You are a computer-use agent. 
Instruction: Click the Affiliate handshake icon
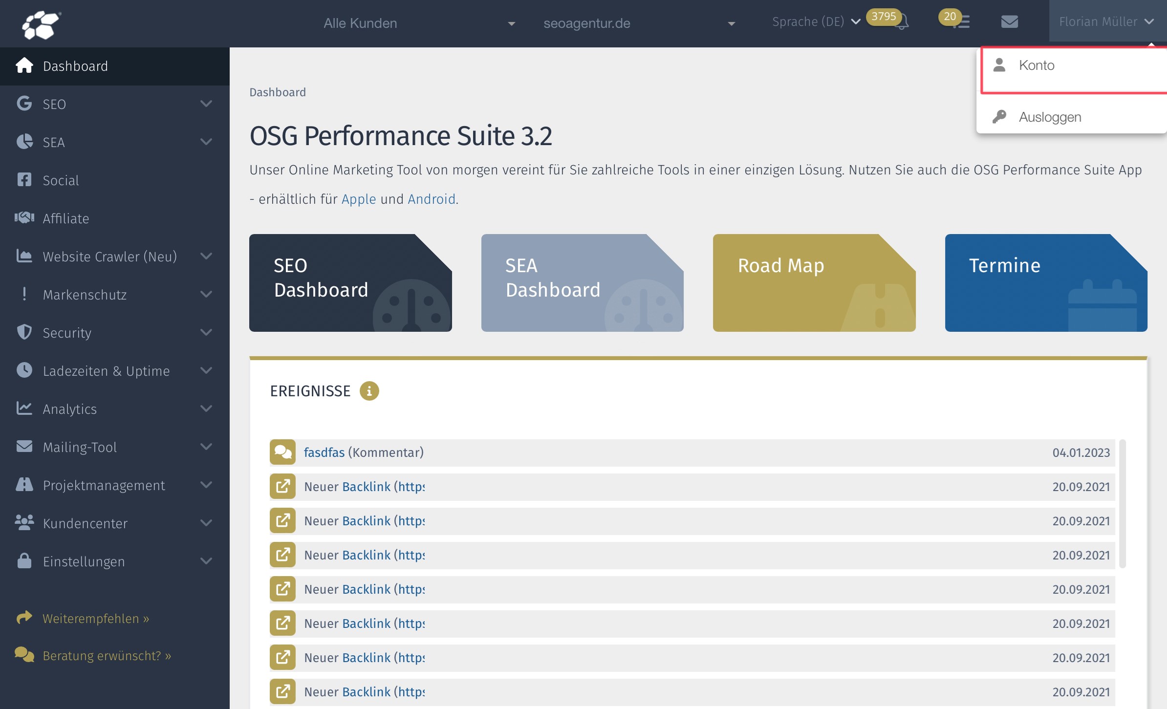click(24, 218)
